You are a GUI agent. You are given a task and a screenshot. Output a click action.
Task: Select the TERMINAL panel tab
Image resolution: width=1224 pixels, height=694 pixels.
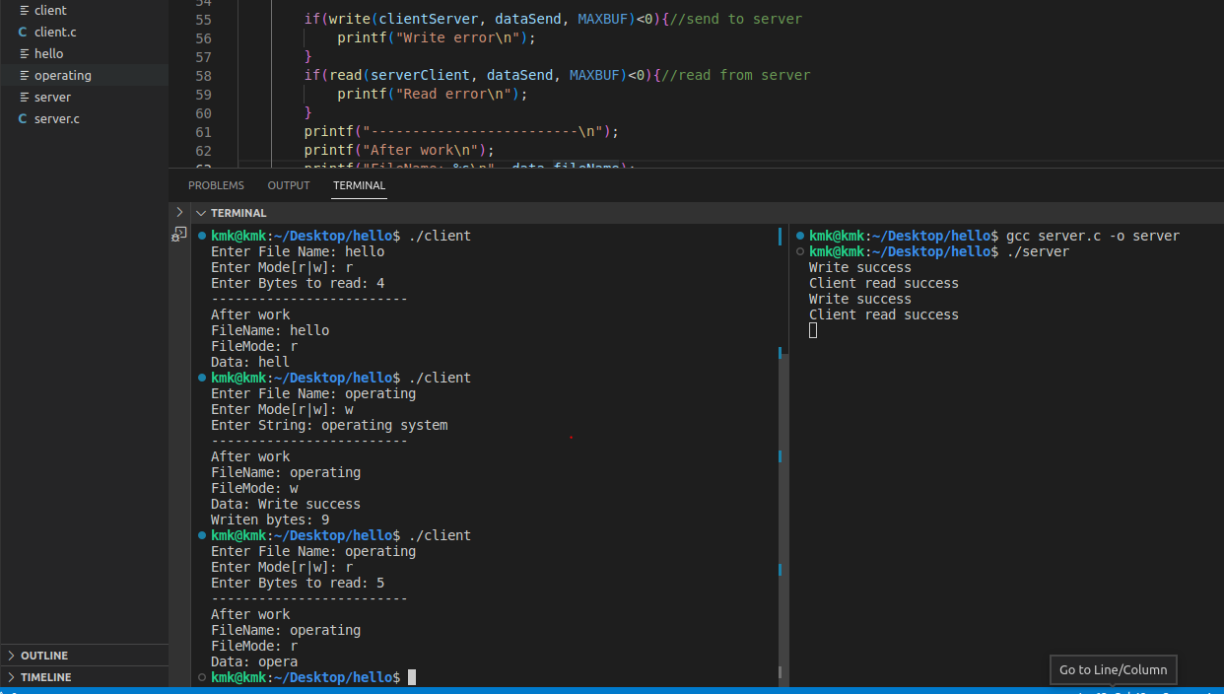coord(359,185)
